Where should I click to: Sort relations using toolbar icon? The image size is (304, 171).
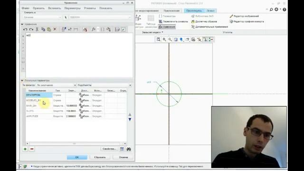tap(117, 29)
